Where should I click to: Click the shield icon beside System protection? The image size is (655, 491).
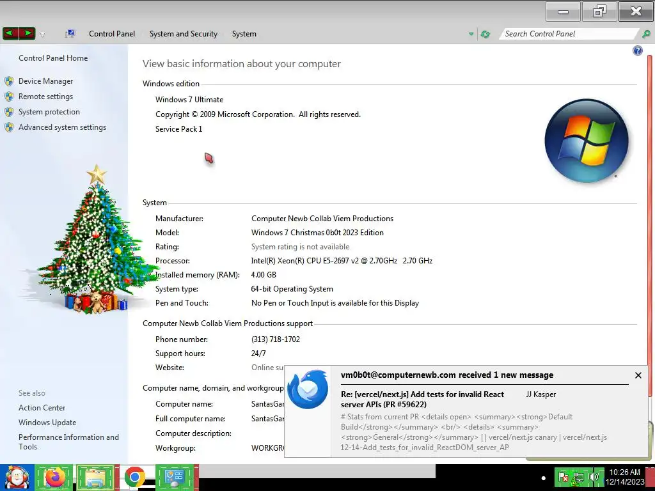click(9, 112)
